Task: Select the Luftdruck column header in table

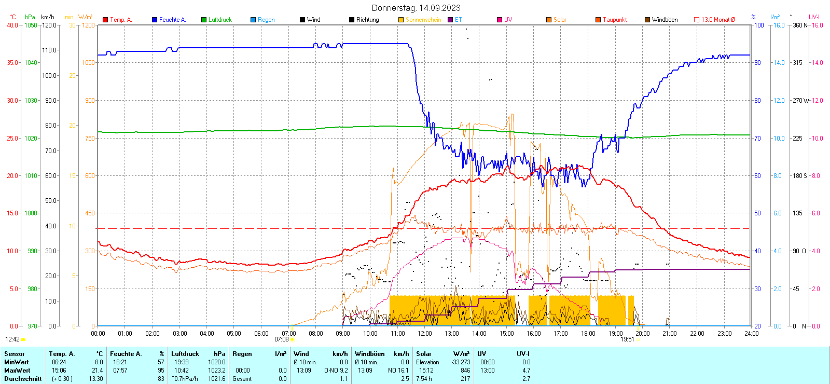Action: (x=185, y=354)
